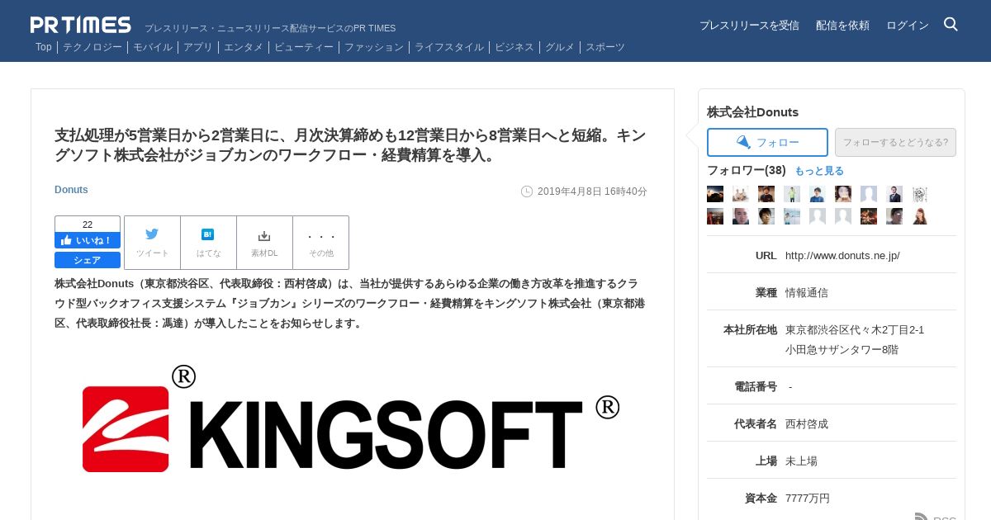Open the ビジネス category
991x520 pixels.
click(x=514, y=47)
